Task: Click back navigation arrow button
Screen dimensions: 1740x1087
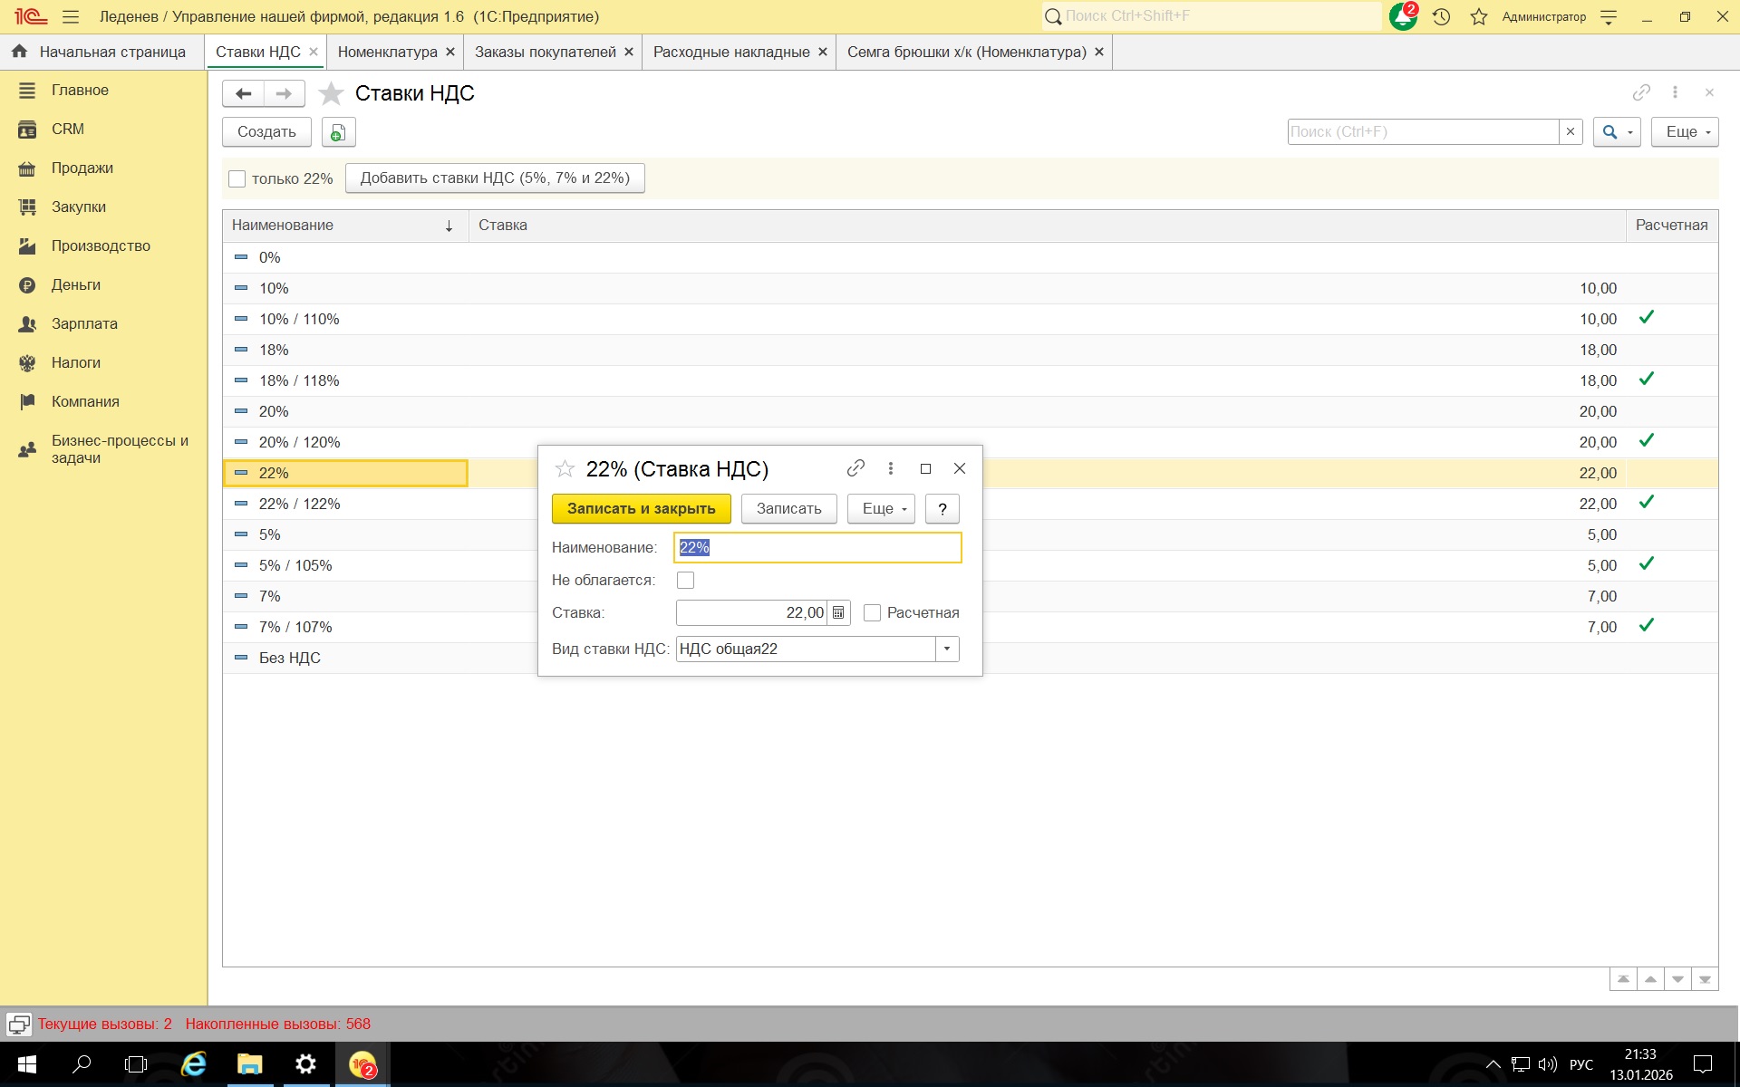Action: coord(243,93)
